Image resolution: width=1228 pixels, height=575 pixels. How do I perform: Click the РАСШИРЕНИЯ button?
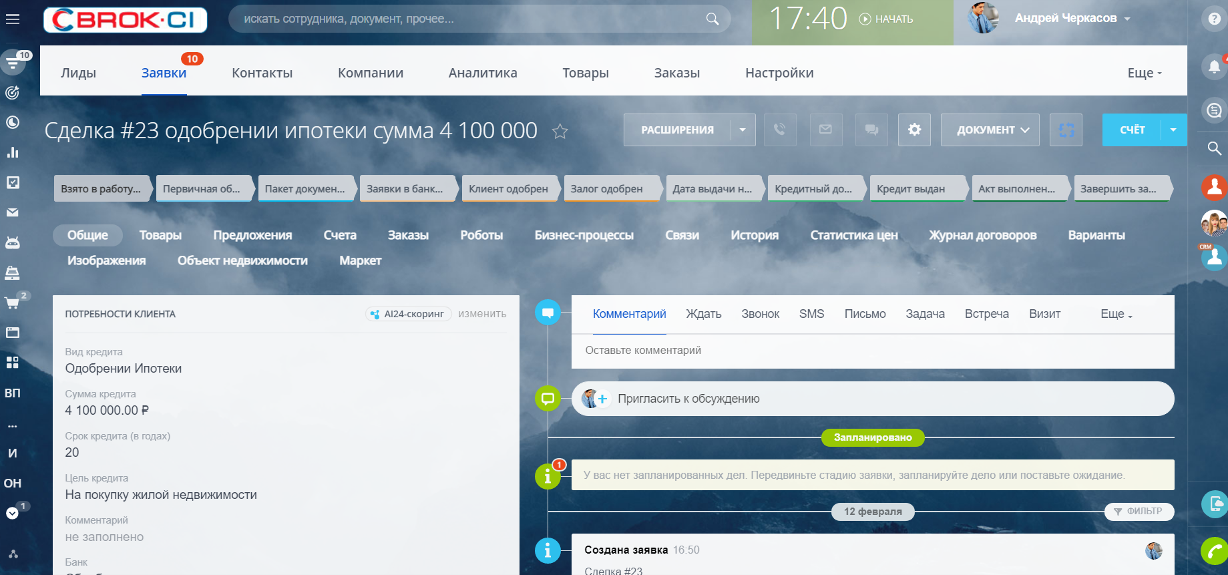point(678,130)
